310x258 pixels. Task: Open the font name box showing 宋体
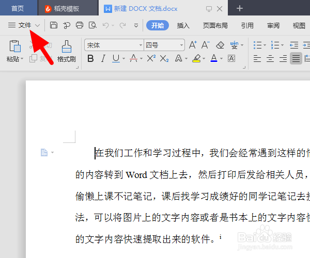tap(114, 45)
